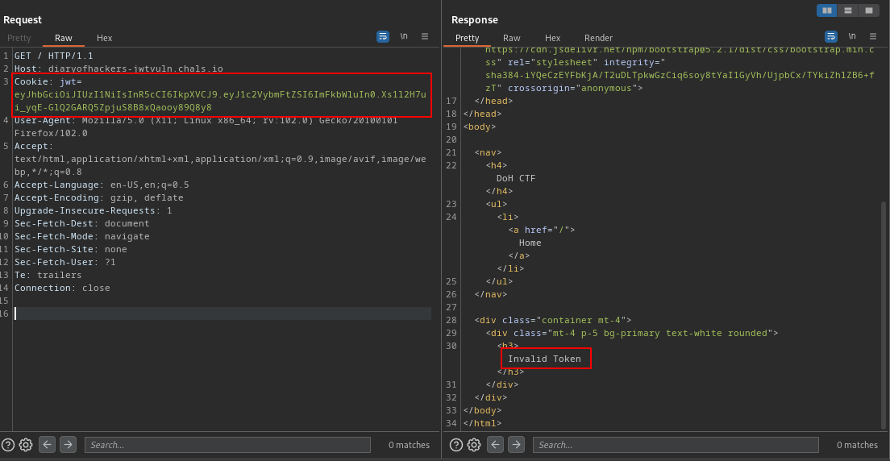
Task: Click the help icon under Response panel
Action: click(x=457, y=445)
